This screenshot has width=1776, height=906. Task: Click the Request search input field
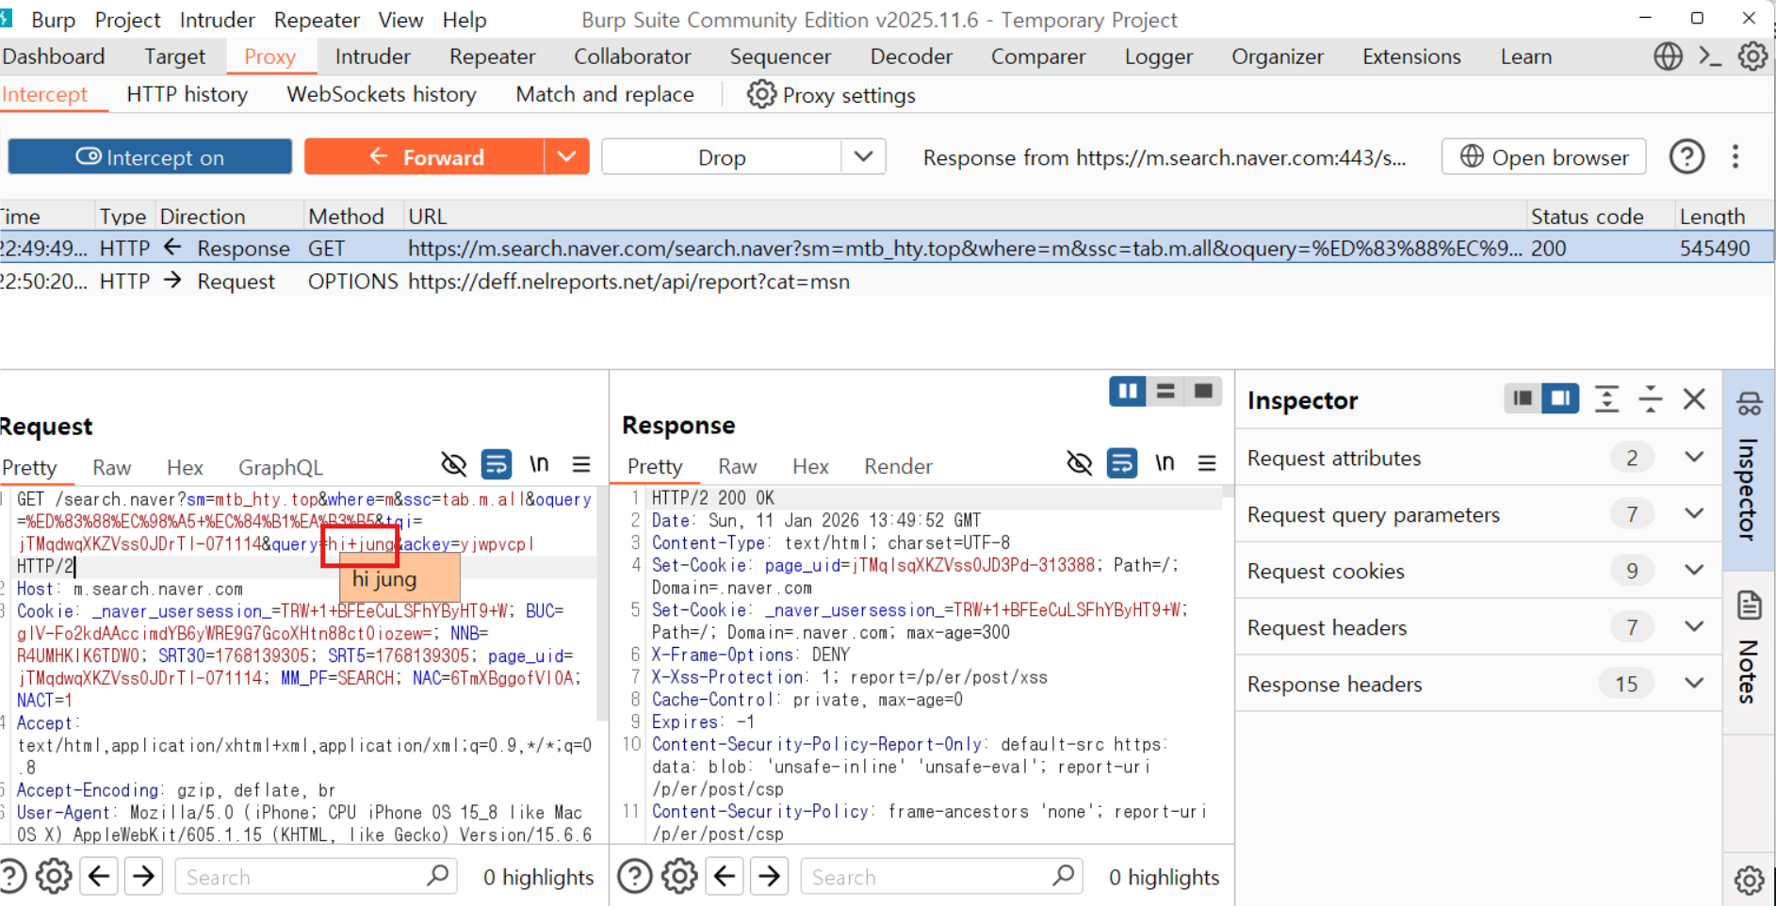301,877
